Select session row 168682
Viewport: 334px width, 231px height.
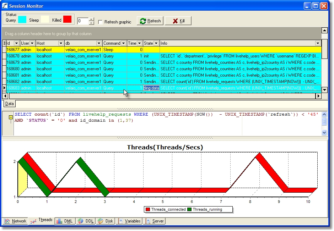coord(162,82)
